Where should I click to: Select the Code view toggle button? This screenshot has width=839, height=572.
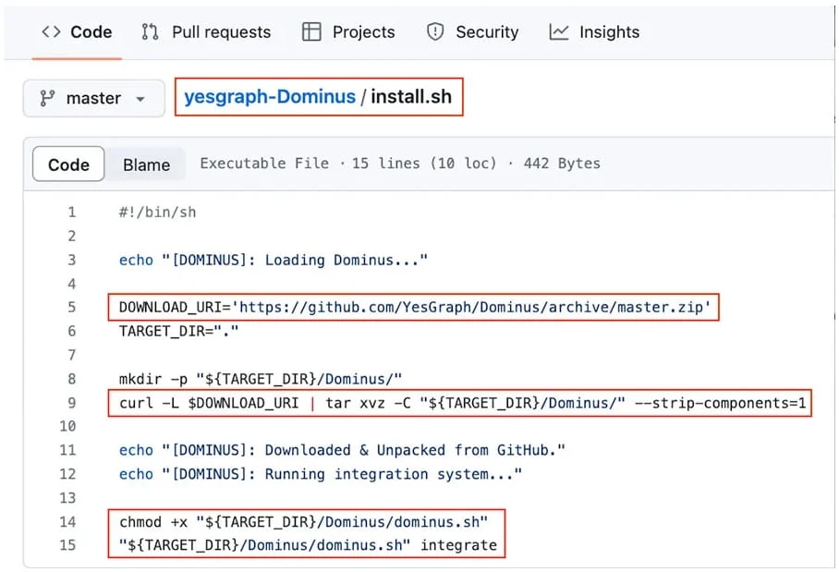click(68, 164)
